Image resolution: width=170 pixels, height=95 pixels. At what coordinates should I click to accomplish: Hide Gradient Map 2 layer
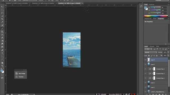(145, 74)
